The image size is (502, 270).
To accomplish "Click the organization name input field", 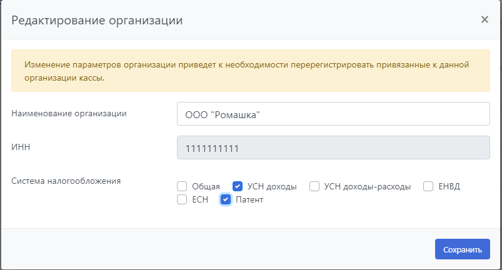I will pos(333,114).
